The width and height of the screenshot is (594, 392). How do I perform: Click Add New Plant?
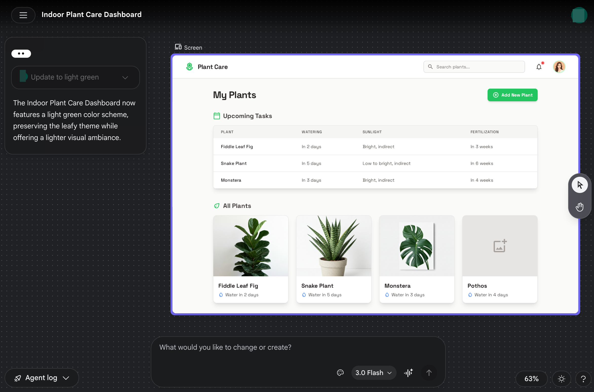click(x=512, y=95)
